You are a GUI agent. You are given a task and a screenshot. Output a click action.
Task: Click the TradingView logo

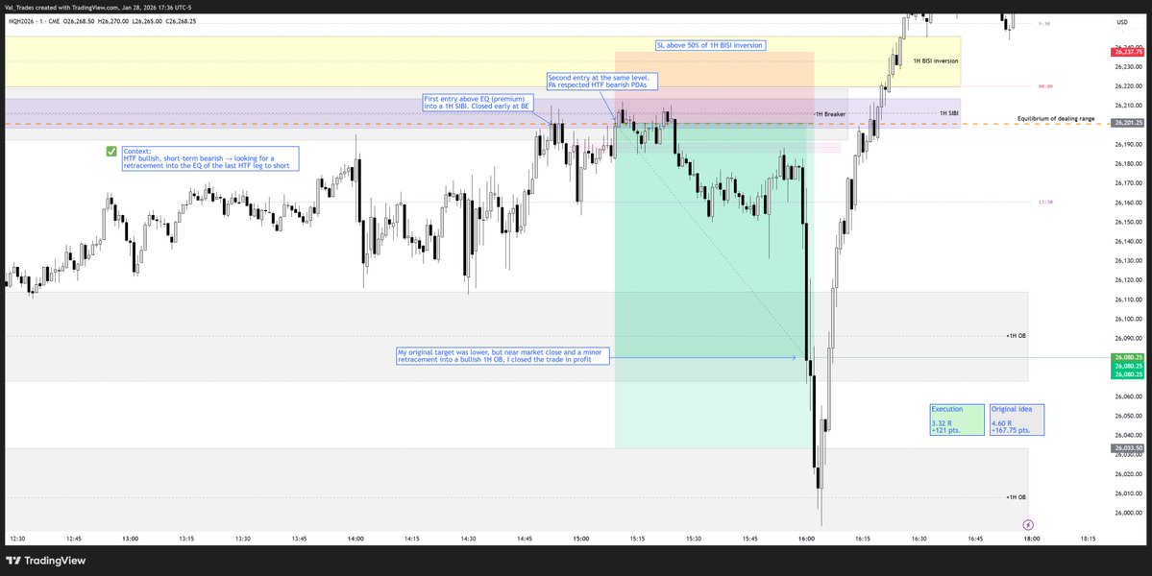(45, 561)
